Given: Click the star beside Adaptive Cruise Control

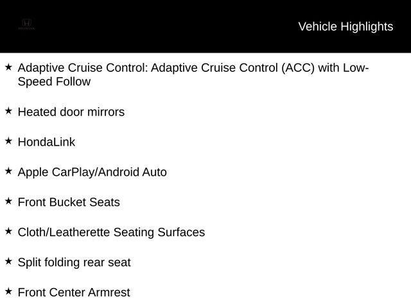Looking at the screenshot, I should pos(8,67).
